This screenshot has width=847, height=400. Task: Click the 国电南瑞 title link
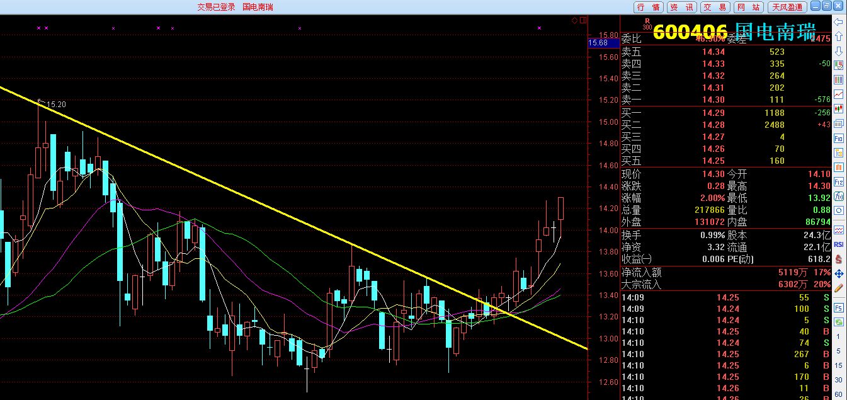(x=258, y=7)
